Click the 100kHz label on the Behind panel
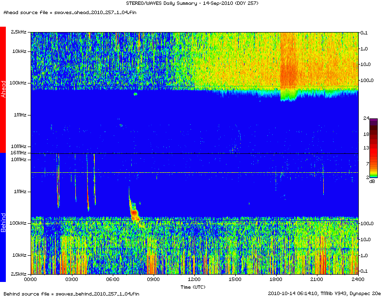The height and width of the screenshot is (297, 385). click(x=19, y=223)
